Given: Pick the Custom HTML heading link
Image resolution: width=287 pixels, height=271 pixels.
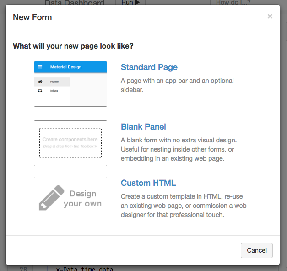Looking at the screenshot, I should [148, 183].
